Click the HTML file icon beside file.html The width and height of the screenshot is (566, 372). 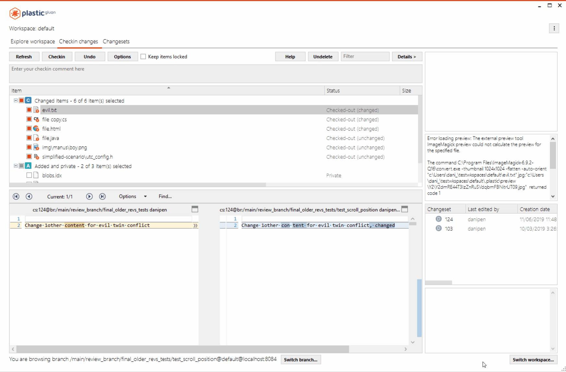pyautogui.click(x=36, y=128)
